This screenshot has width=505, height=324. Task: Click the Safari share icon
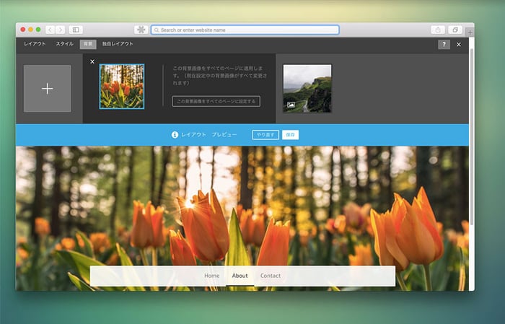[438, 30]
